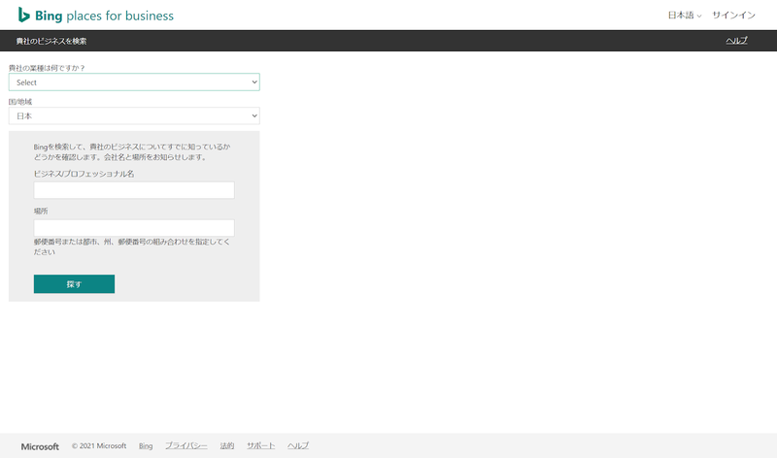The image size is (777, 458).
Task: Click the Bing places for business logo
Action: pos(95,16)
